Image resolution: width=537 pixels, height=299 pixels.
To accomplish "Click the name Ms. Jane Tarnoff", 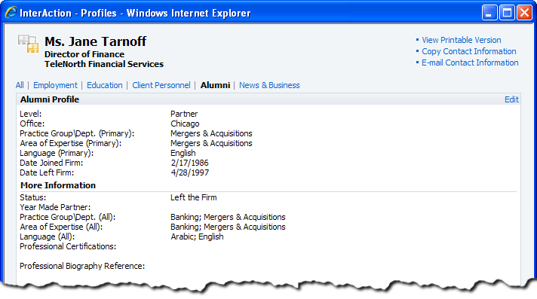I will click(95, 41).
